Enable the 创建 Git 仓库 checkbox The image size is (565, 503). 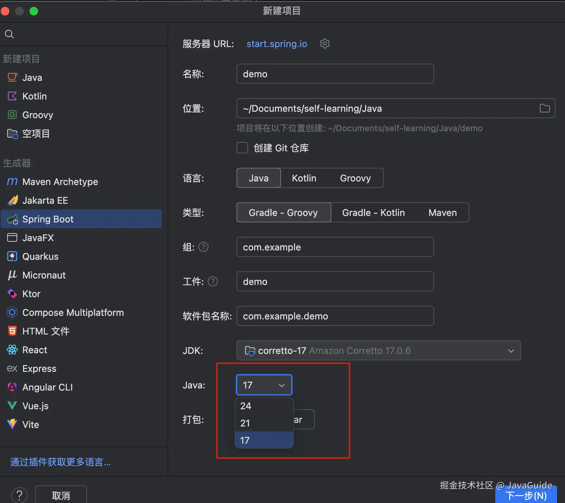coord(242,148)
